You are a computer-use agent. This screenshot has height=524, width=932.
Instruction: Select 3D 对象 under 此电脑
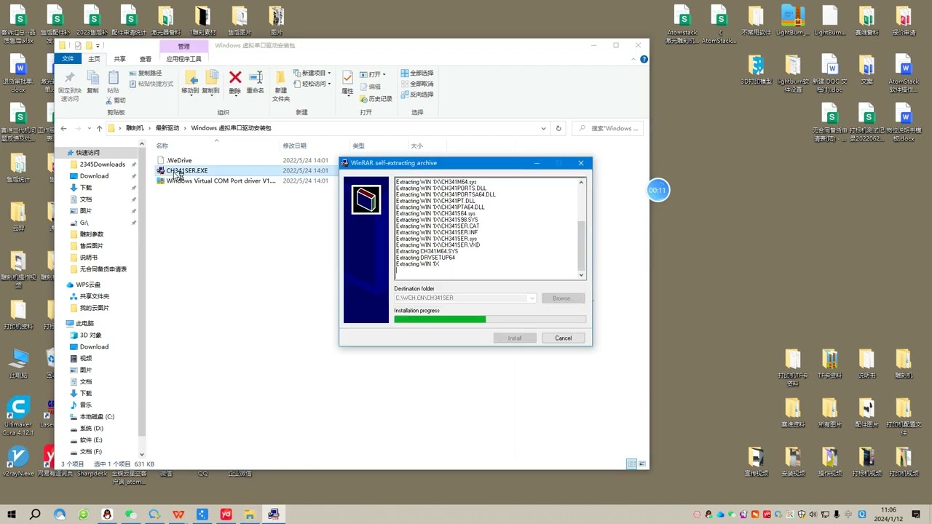pyautogui.click(x=90, y=335)
